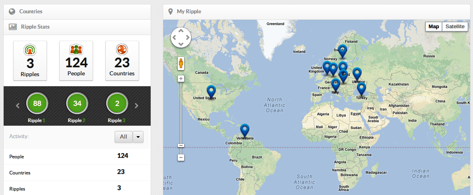The width and height of the screenshot is (473, 195).
Task: Click the People group icon in stats card
Action: point(76,49)
